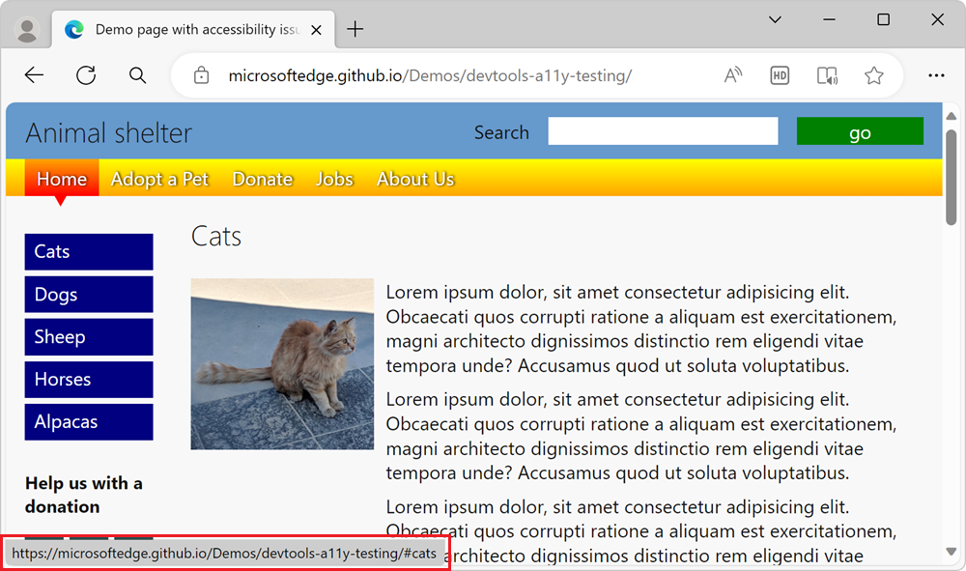This screenshot has width=966, height=571.
Task: Open the Immersive Reader book icon
Action: (827, 75)
